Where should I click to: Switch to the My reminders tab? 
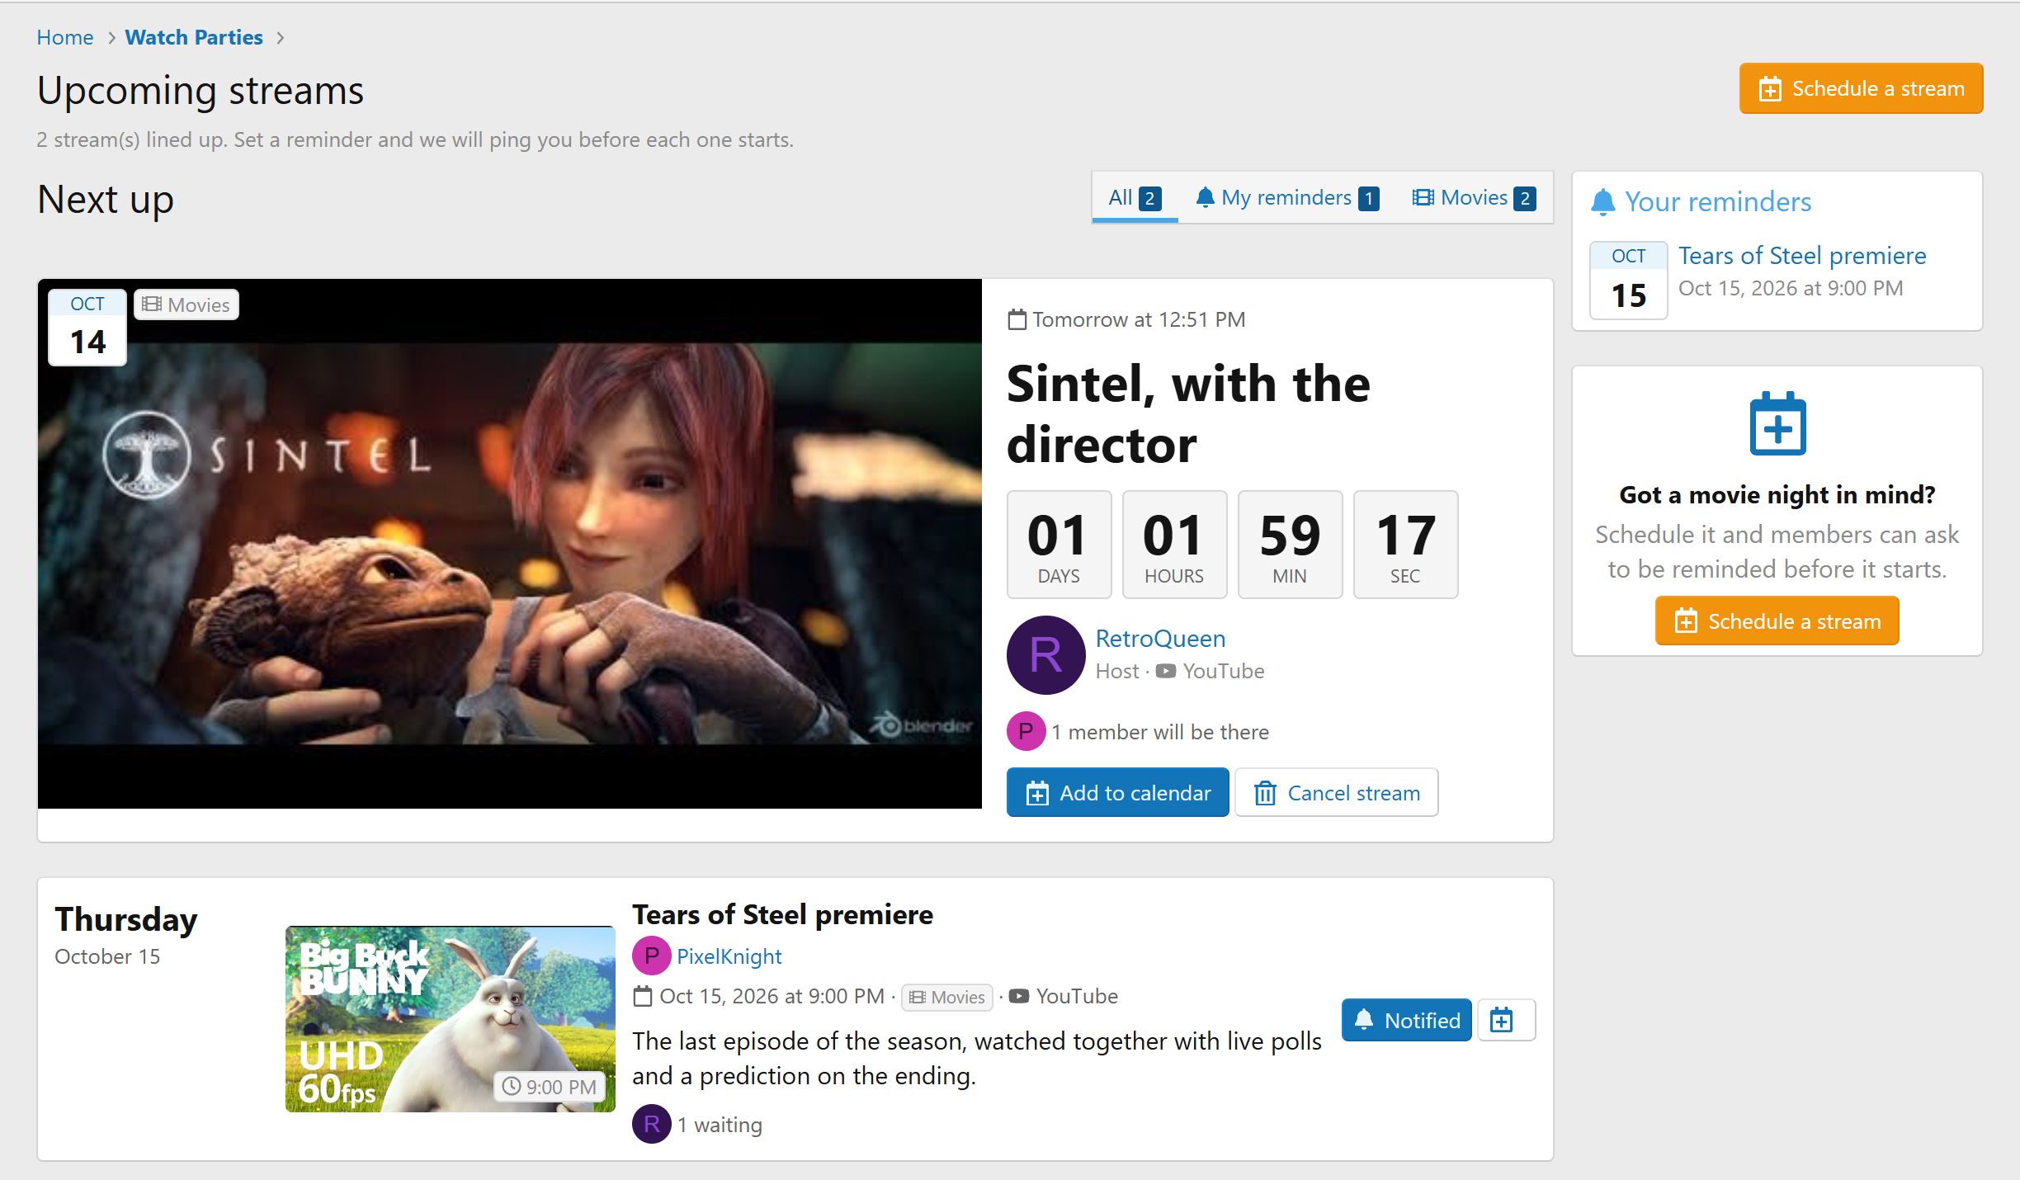(1286, 198)
